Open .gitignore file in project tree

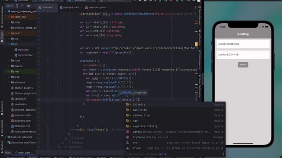click(19, 99)
